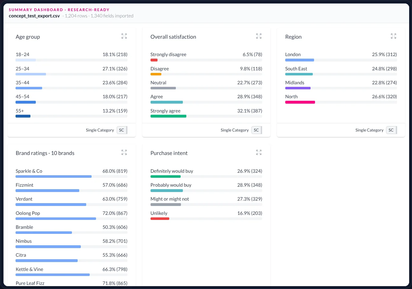Click the Strongly disagree label
Screen dimensions: 412x289
point(168,55)
